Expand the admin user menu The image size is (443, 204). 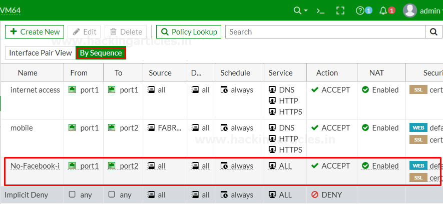429,10
